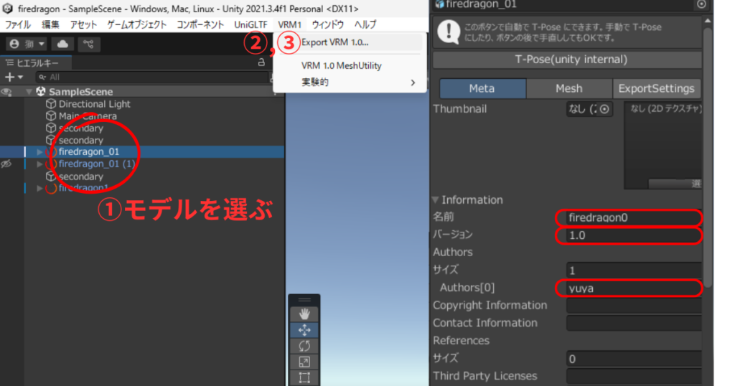Click the Contact Information field
The image size is (735, 386).
634,324
